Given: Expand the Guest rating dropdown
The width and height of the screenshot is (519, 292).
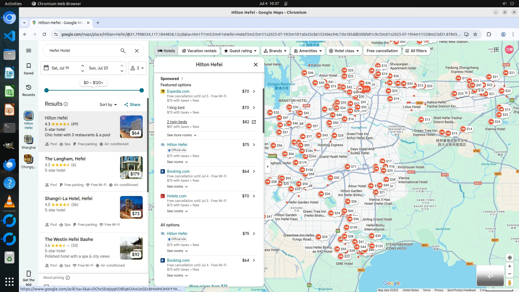Looking at the screenshot, I should pos(240,51).
